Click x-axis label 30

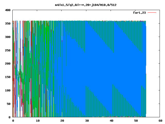point(87,121)
